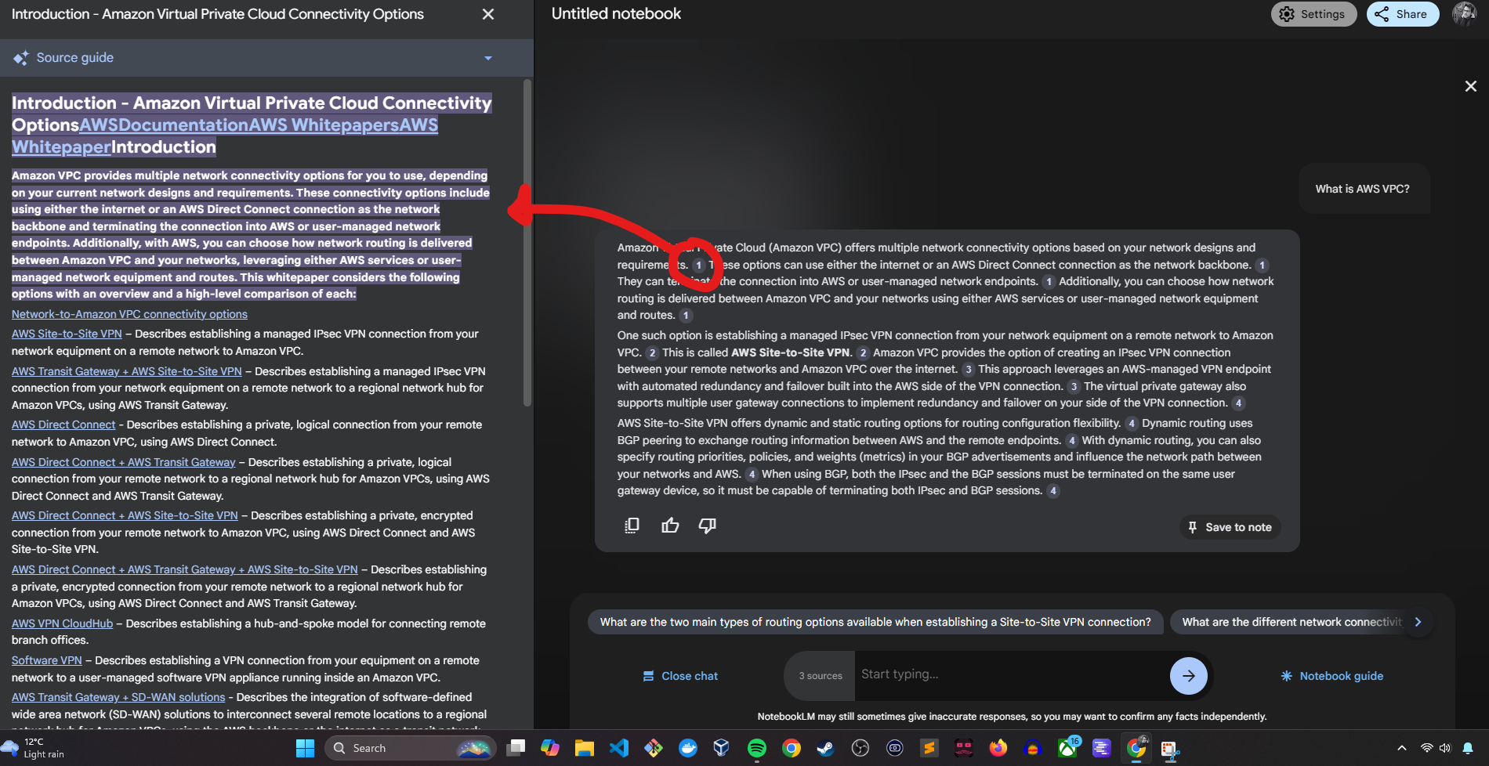Share the notebook

[x=1402, y=14]
